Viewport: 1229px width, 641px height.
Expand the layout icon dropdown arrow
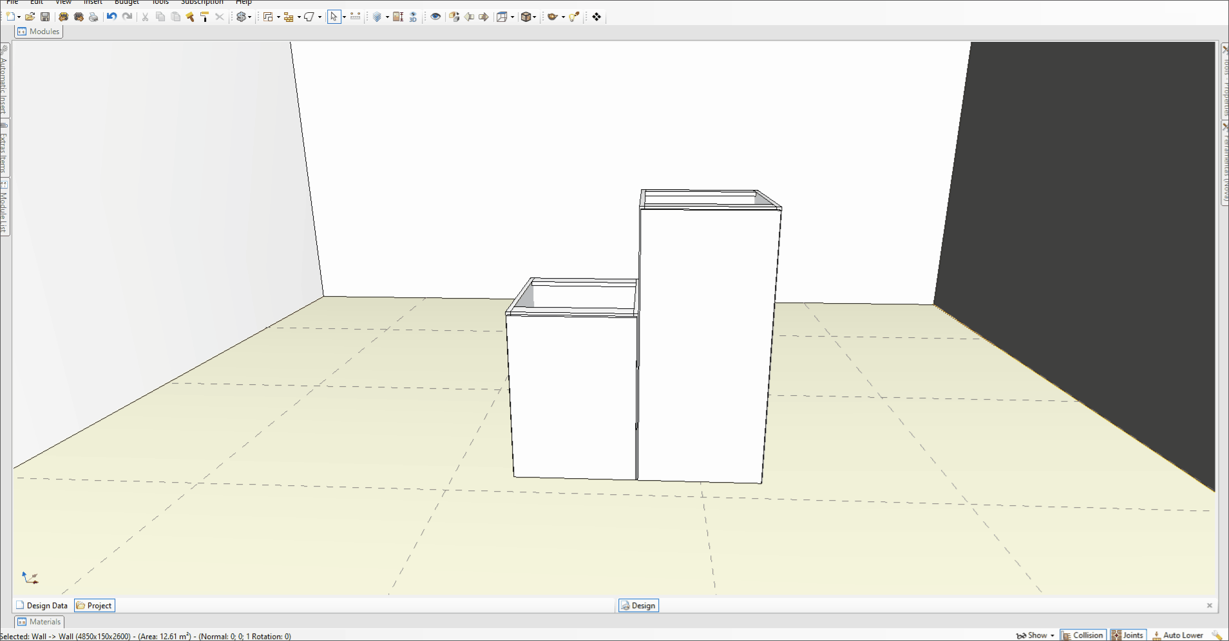[x=278, y=17]
